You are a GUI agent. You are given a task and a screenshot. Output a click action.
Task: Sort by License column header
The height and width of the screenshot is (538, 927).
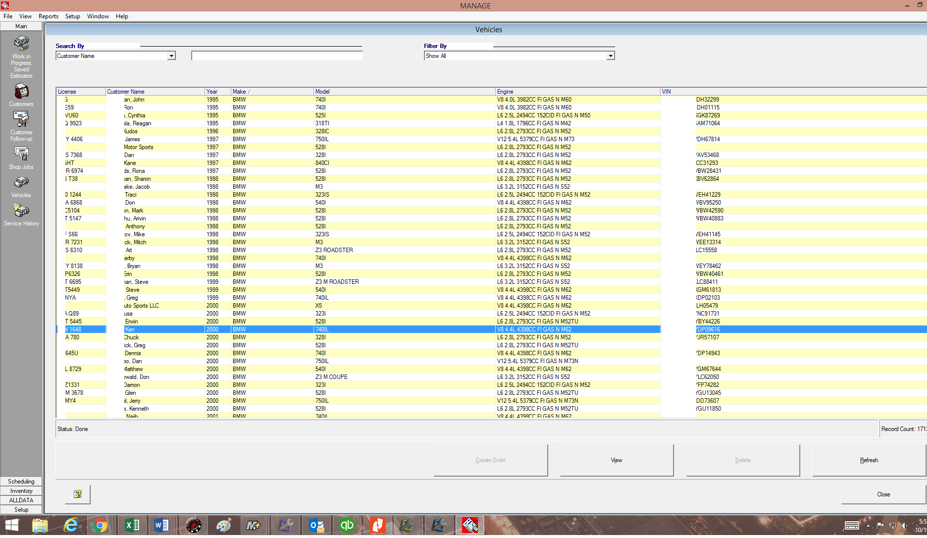pos(81,92)
